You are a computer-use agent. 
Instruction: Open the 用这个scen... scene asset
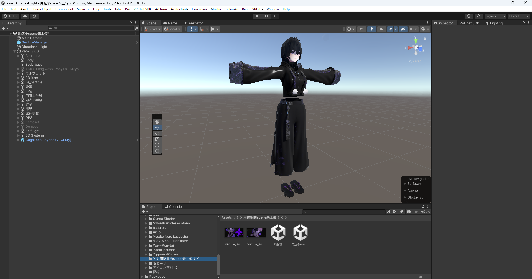click(x=300, y=235)
